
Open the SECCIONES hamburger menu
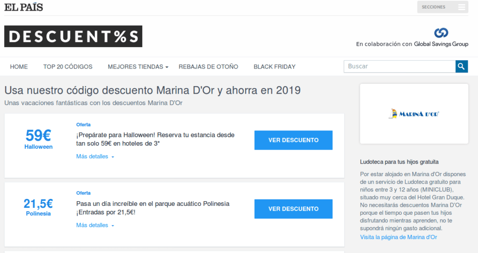tap(443, 7)
